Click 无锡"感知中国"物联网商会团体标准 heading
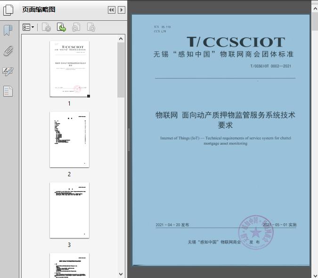 tap(223, 54)
